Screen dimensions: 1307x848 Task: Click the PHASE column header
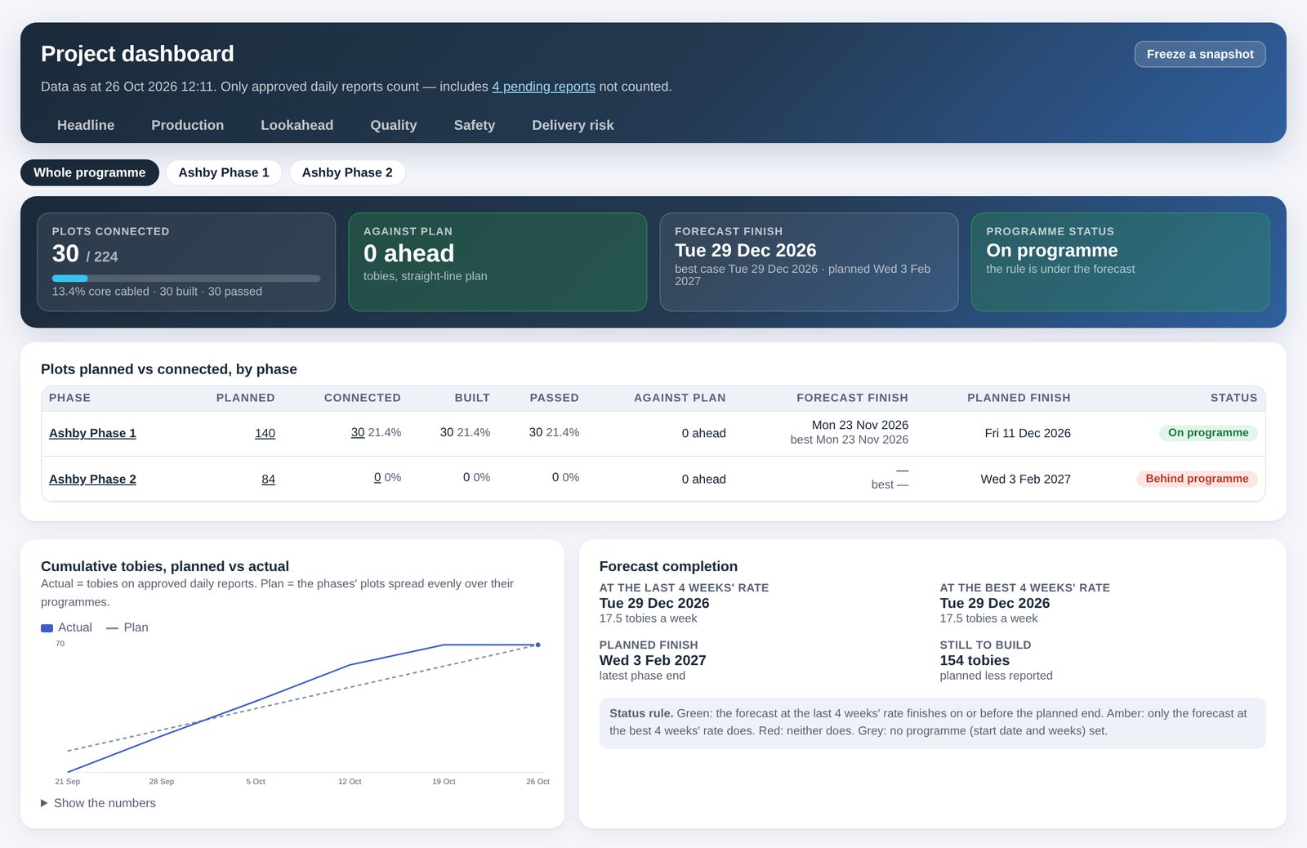click(69, 398)
